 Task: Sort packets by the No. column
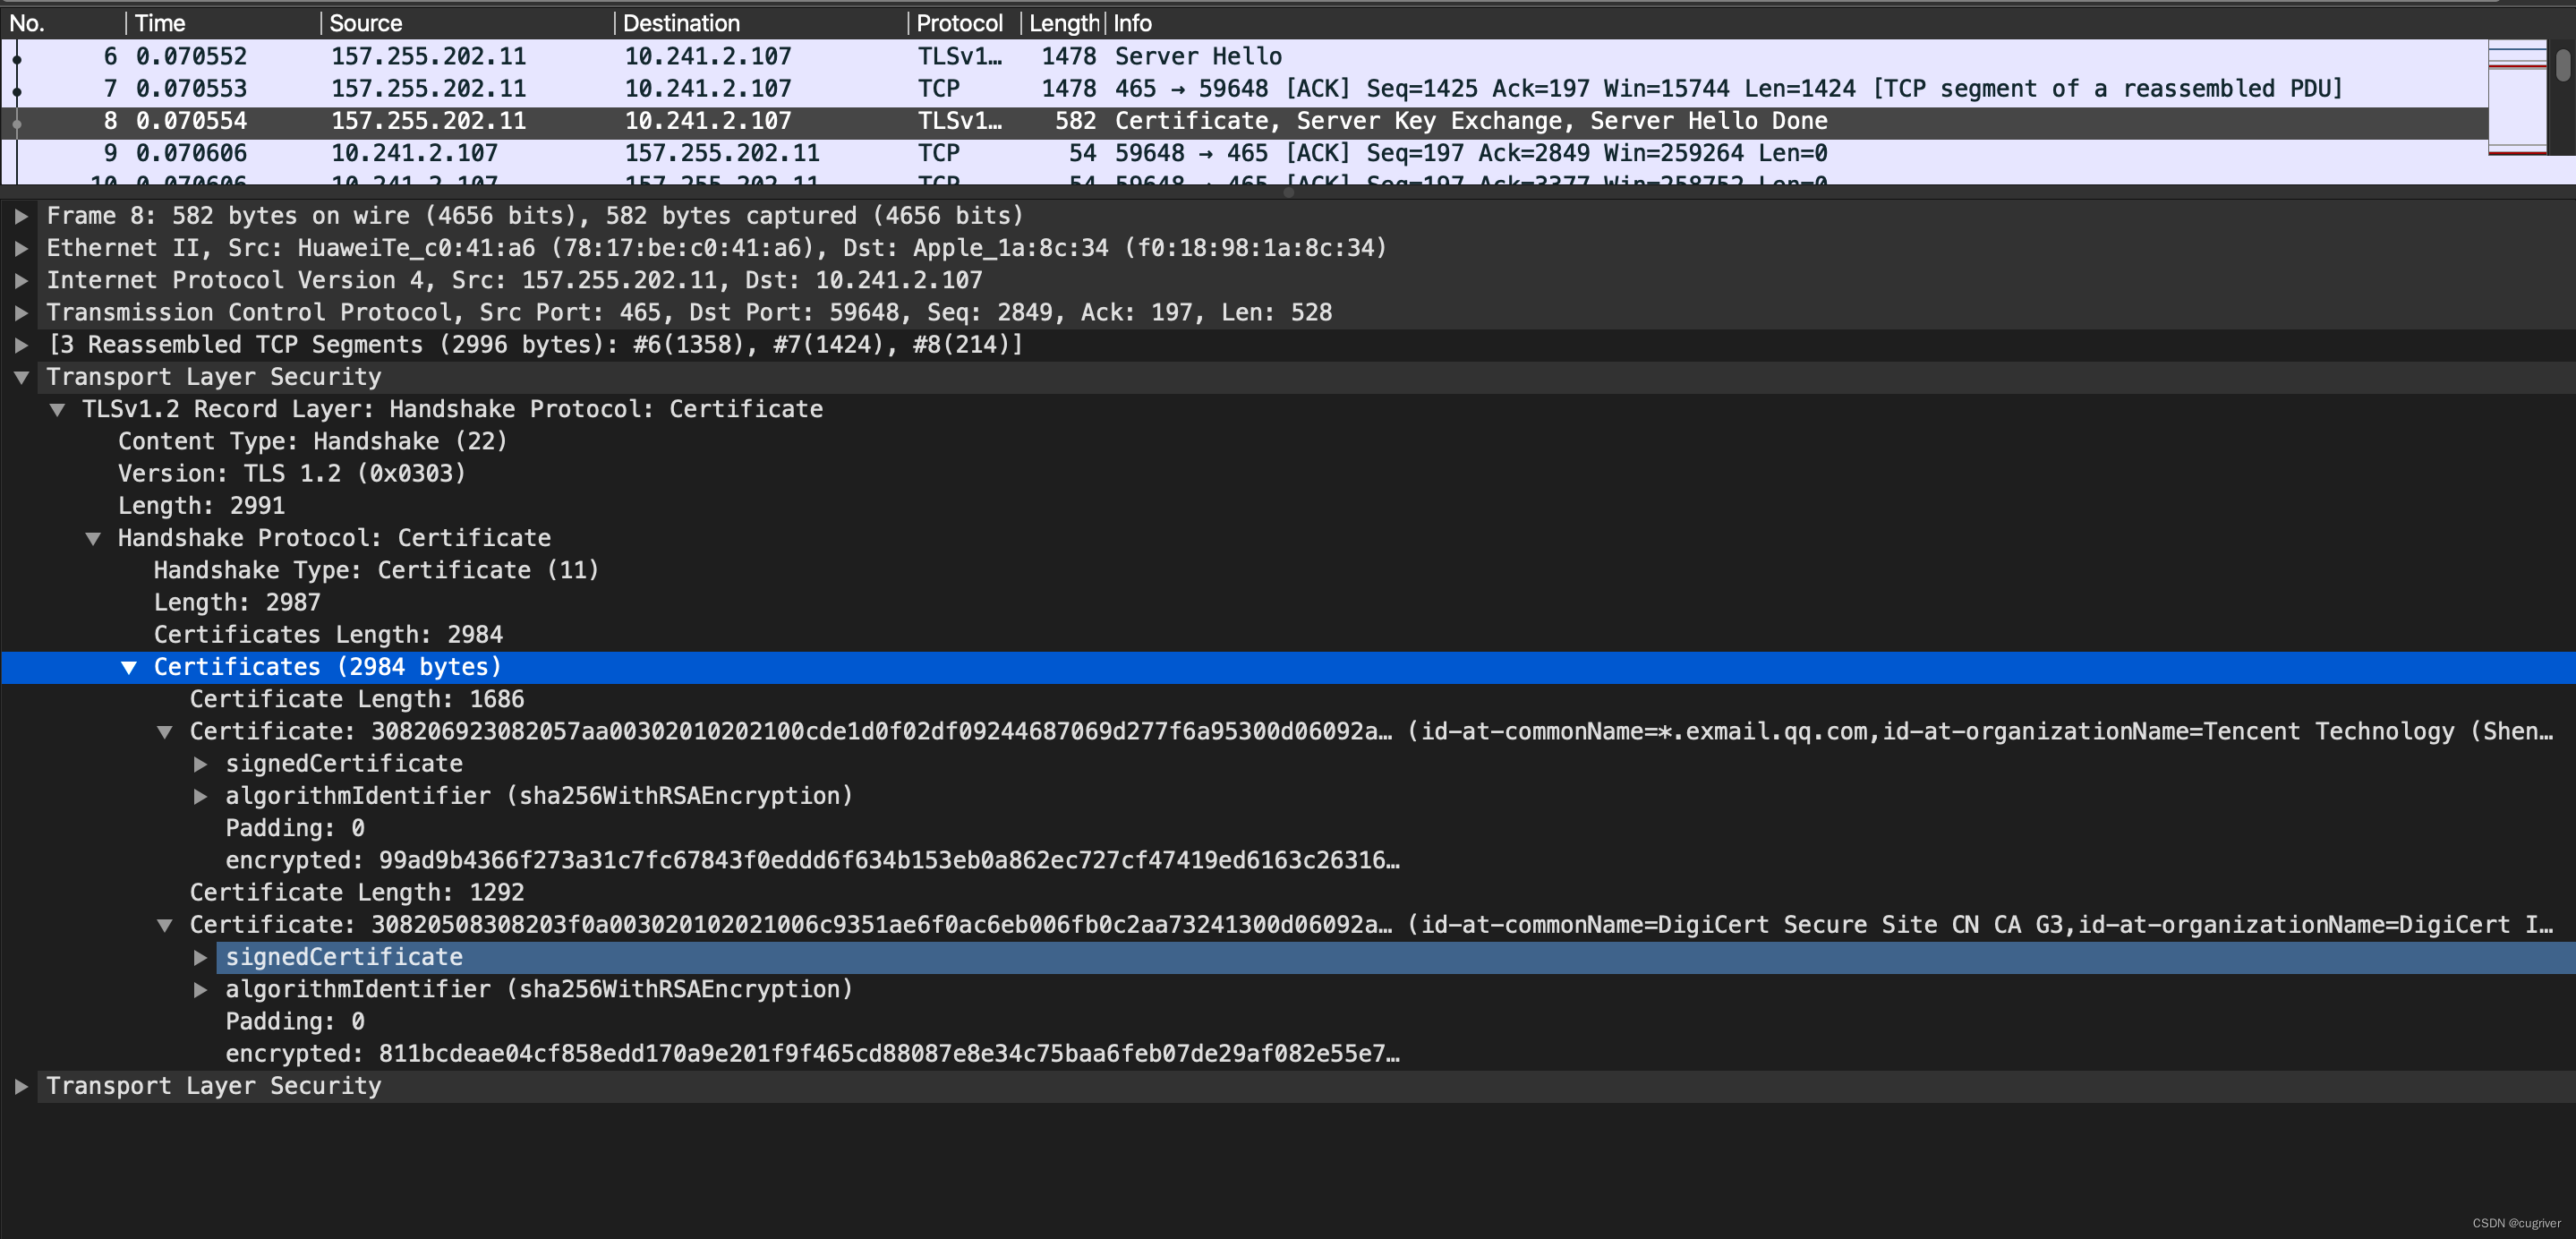[x=63, y=23]
